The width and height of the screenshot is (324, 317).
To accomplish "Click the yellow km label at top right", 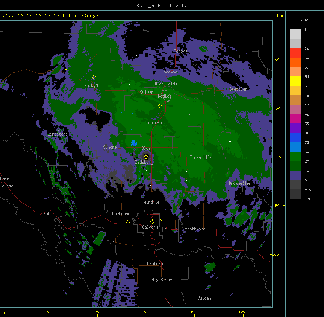I will point(280,16).
